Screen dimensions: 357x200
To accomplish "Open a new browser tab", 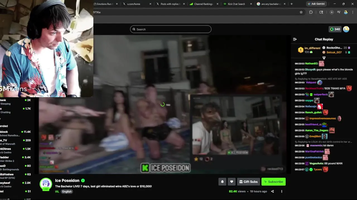I will 291,4.
